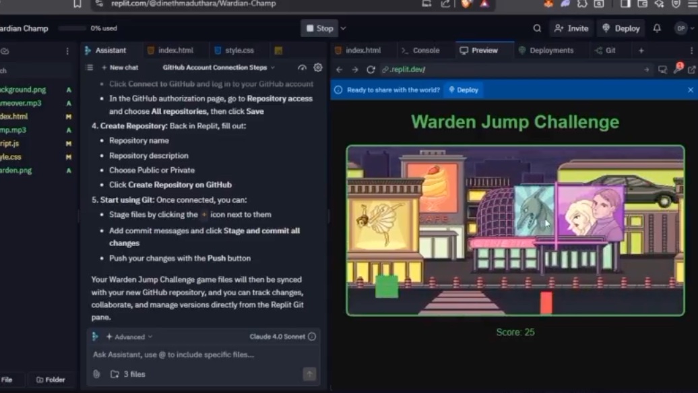
Task: Focus the Ask Assistant input field
Action: tap(203, 355)
